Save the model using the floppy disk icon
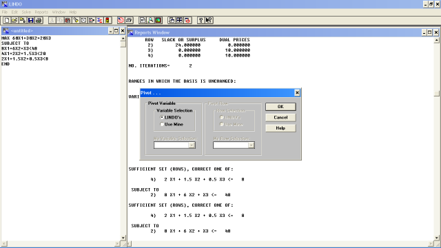 [30, 20]
